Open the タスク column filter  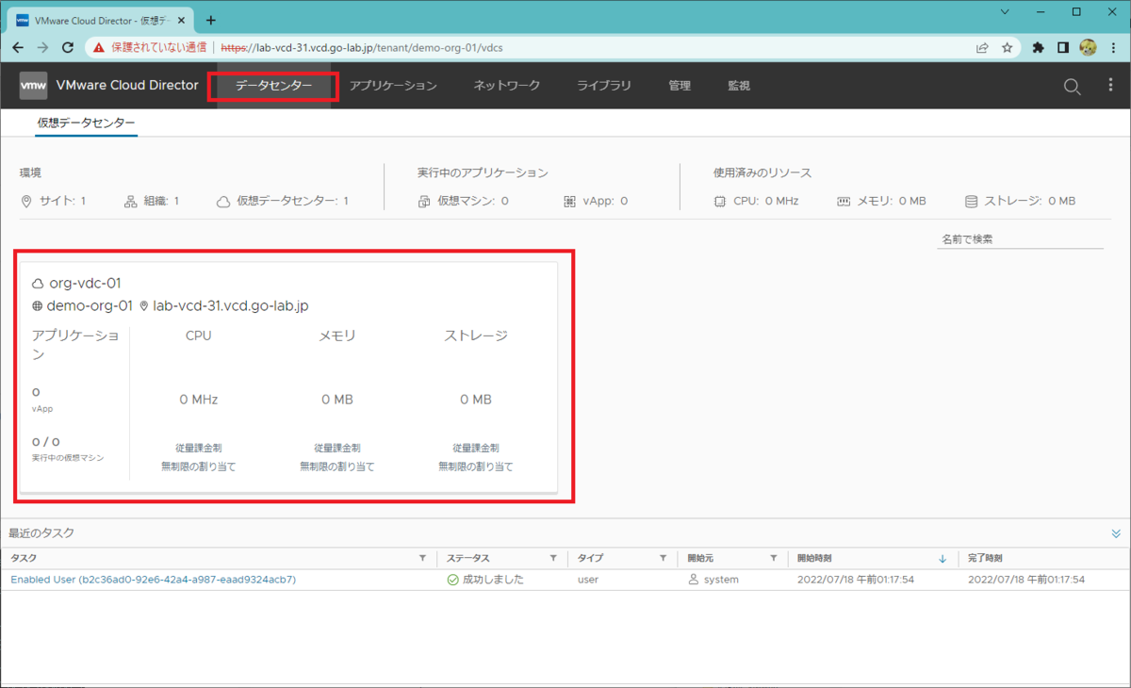422,558
